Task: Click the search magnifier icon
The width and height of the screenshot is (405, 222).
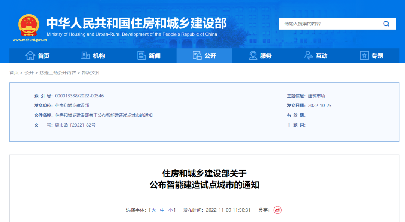Action: tap(386, 24)
